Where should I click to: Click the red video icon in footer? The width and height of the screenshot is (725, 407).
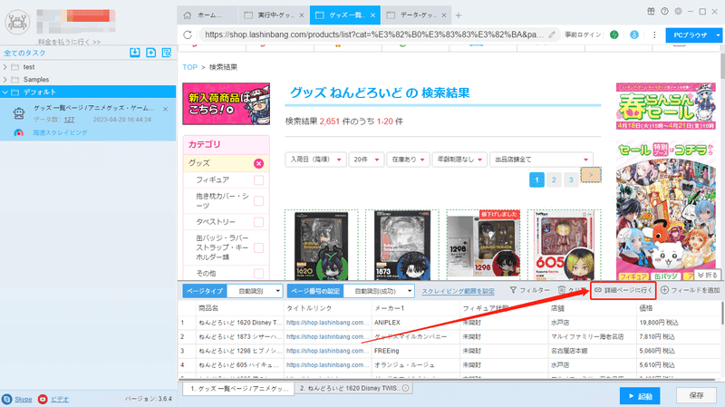coord(43,399)
